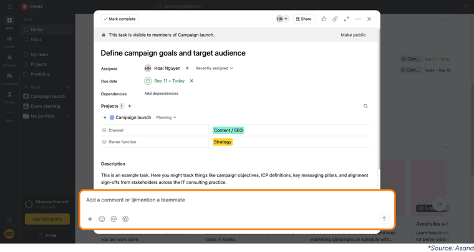Select the Content / SEO channel tag
This screenshot has width=474, height=252.
click(x=228, y=130)
